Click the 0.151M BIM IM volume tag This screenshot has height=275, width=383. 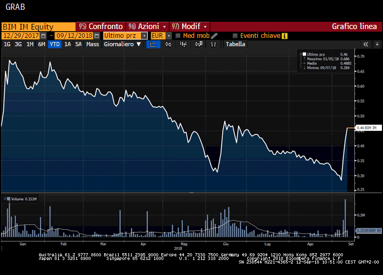(368, 230)
